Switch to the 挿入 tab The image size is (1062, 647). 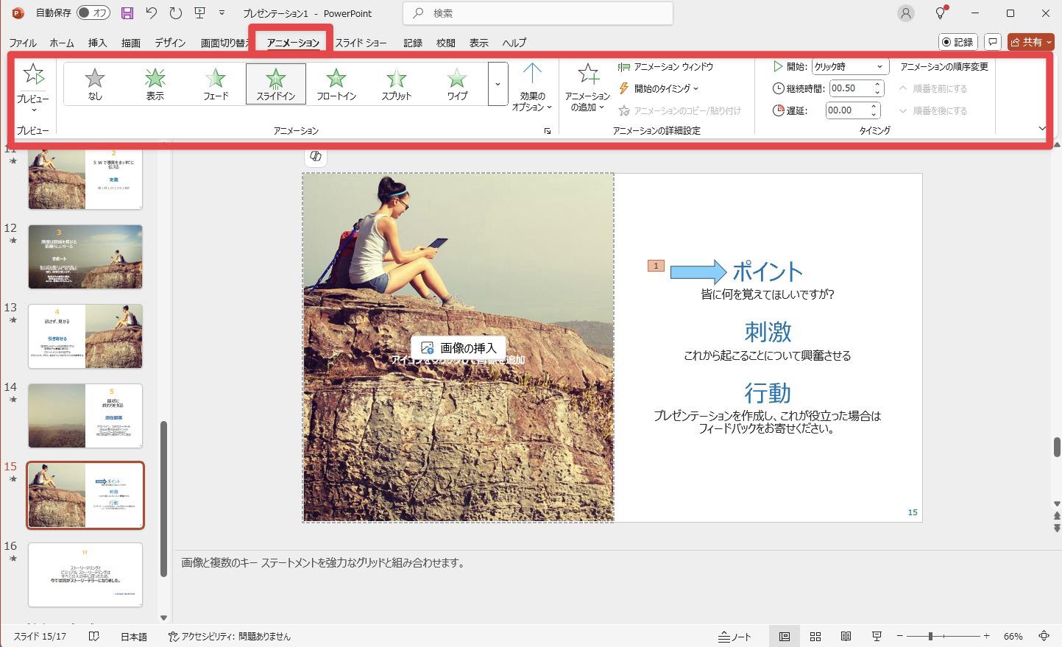[97, 43]
